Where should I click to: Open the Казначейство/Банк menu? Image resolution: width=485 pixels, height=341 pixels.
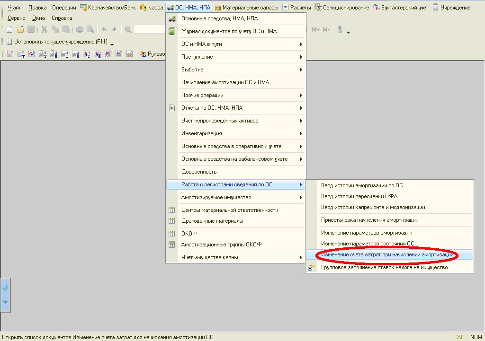pyautogui.click(x=108, y=8)
